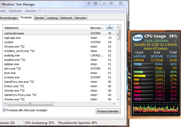Click the Intel logo in CPU gadget
The height and width of the screenshot is (127, 181).
click(138, 38)
